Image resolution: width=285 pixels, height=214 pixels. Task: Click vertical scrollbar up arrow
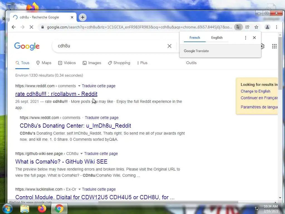(x=280, y=35)
